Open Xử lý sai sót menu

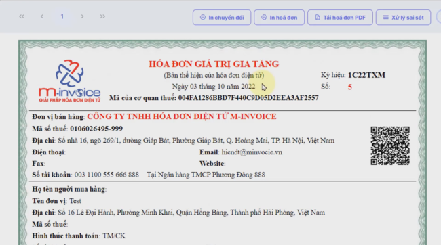tap(403, 18)
